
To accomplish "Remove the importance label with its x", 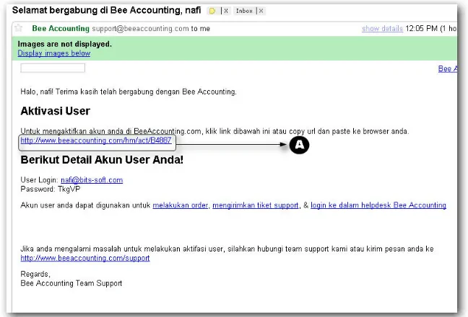I will [x=226, y=11].
